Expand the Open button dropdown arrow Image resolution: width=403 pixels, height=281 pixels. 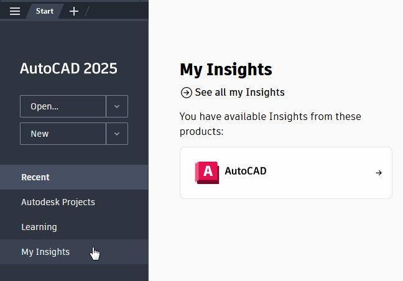coord(117,106)
